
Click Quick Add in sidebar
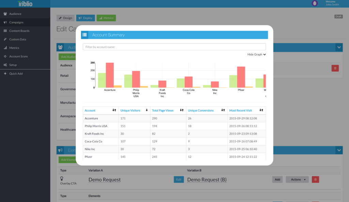click(25, 74)
